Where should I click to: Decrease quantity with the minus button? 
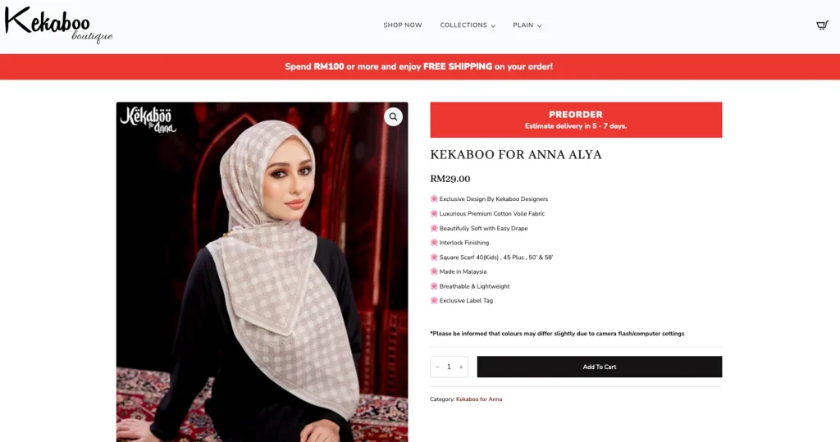(438, 367)
